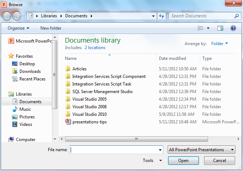Select Music library in navigation pane
This screenshot has height=171, width=243.
[x=22, y=109]
